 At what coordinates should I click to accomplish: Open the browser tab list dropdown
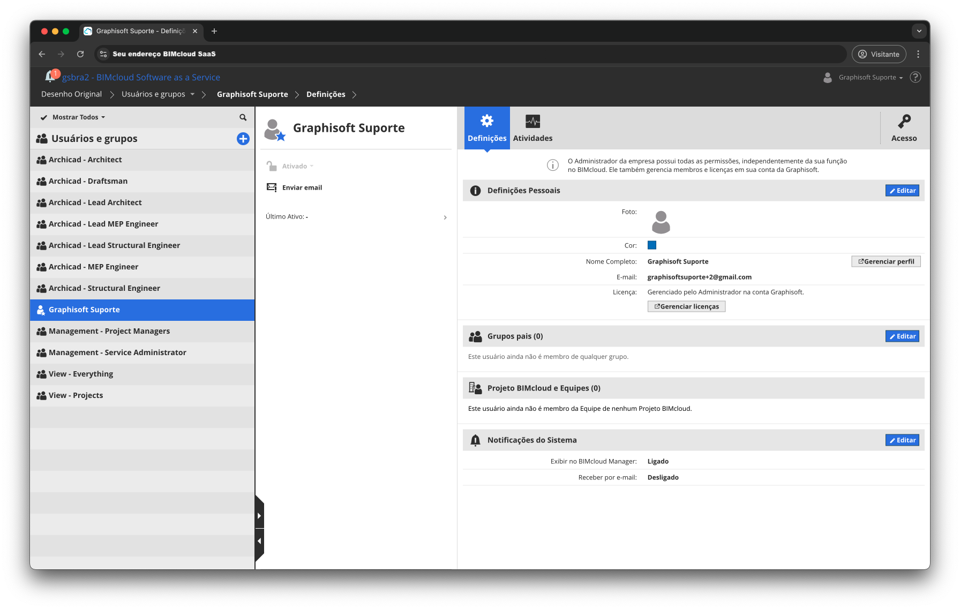coord(919,31)
